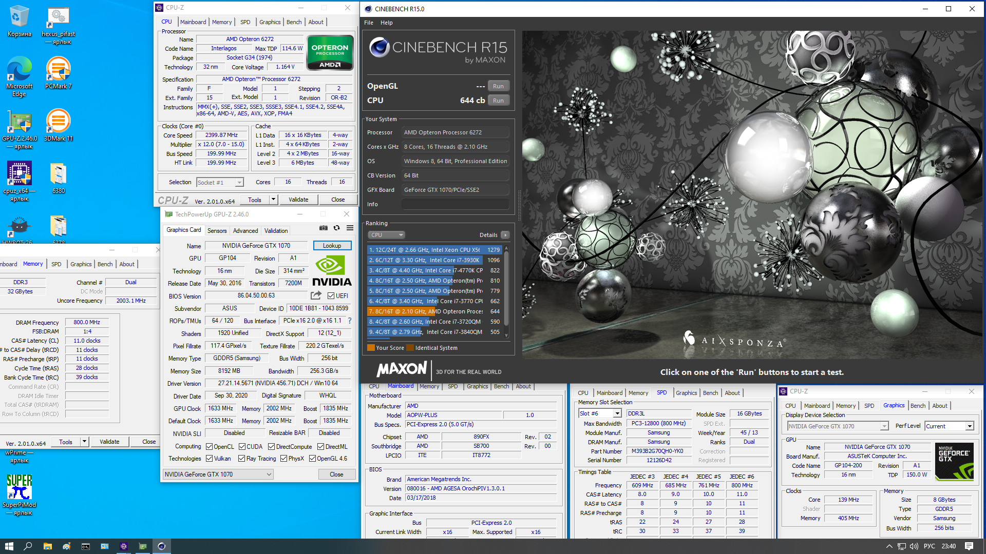Switch to the GPU-Z taskbar icon
The image size is (986, 554).
click(x=142, y=546)
